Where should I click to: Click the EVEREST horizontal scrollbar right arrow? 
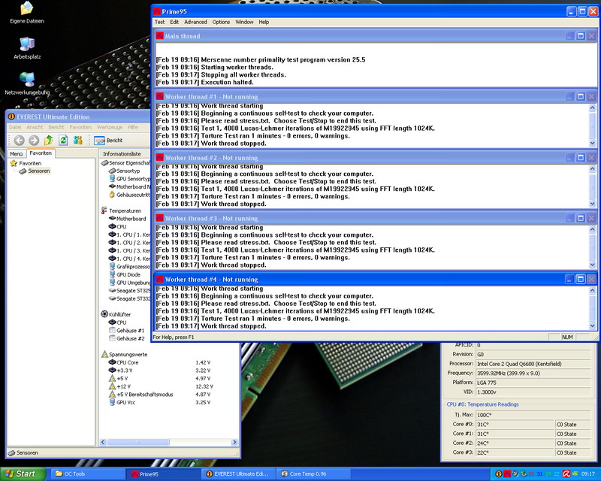[x=235, y=443]
